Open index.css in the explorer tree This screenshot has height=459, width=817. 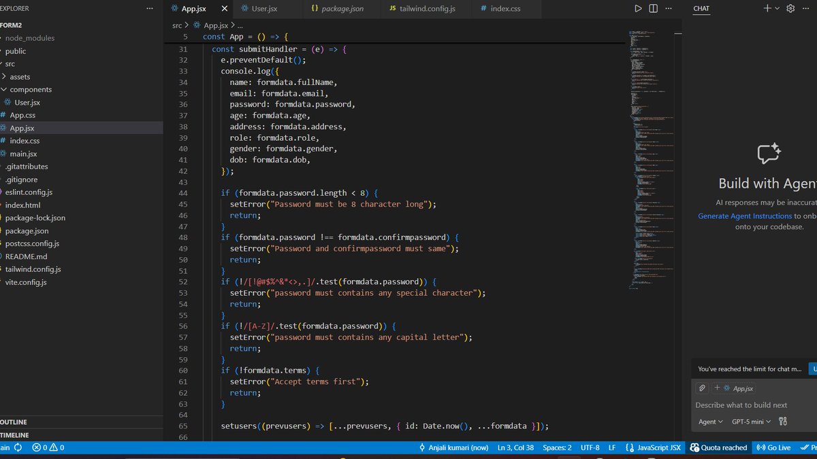(25, 141)
